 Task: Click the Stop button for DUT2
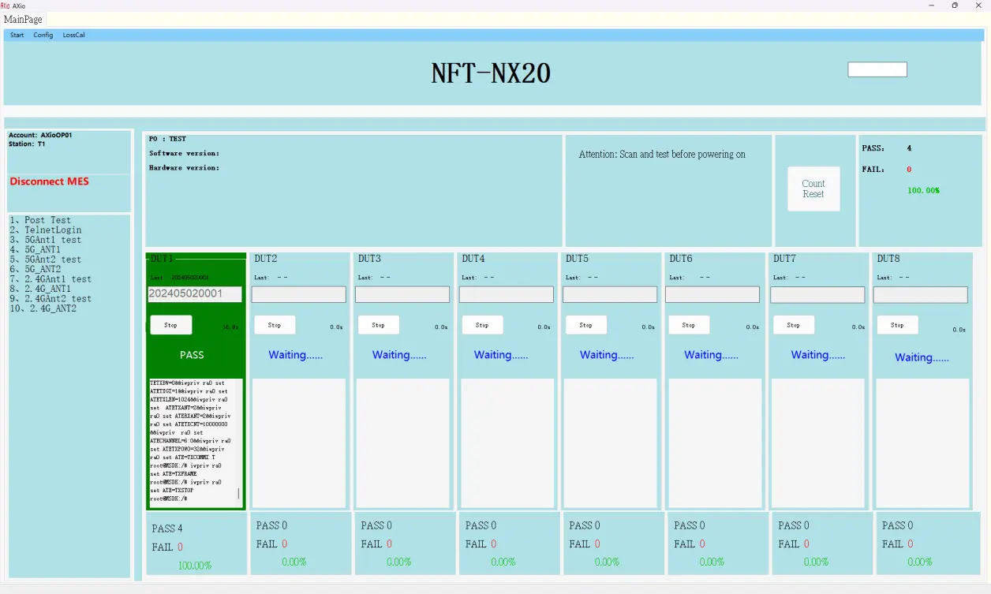[274, 325]
